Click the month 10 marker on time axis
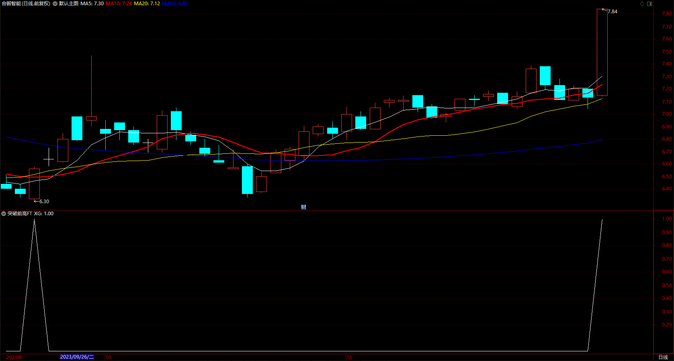The width and height of the screenshot is (674, 361). pyautogui.click(x=108, y=357)
